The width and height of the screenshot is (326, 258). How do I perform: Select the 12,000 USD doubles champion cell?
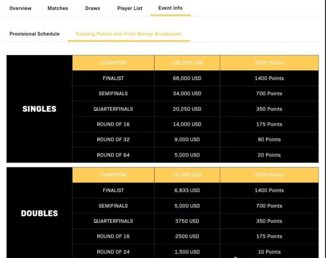(x=187, y=175)
